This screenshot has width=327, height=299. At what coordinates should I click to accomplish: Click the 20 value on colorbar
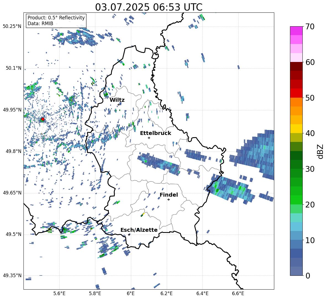point(310,205)
